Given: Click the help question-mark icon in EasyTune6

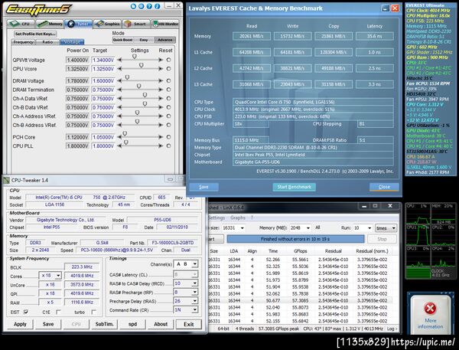Looking at the screenshot, I should tap(150, 6).
